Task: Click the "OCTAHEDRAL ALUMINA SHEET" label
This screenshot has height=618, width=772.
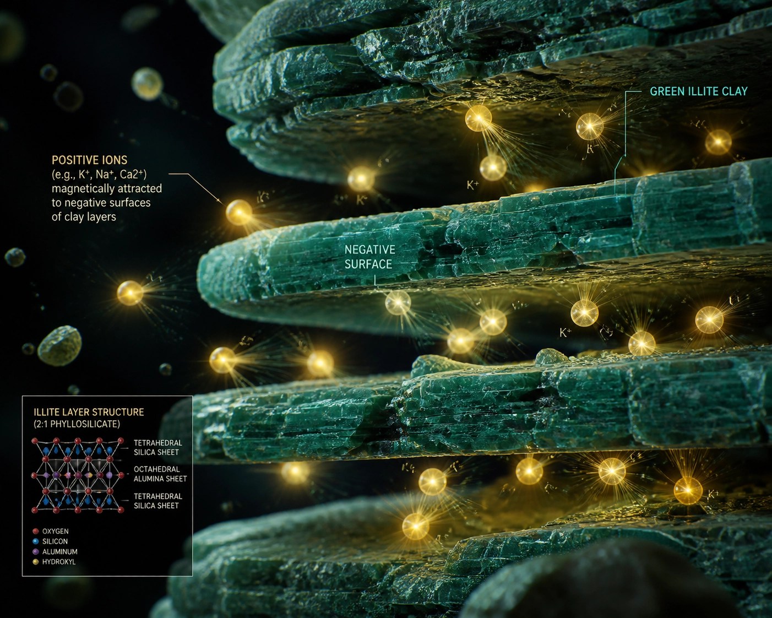Action: (160, 474)
